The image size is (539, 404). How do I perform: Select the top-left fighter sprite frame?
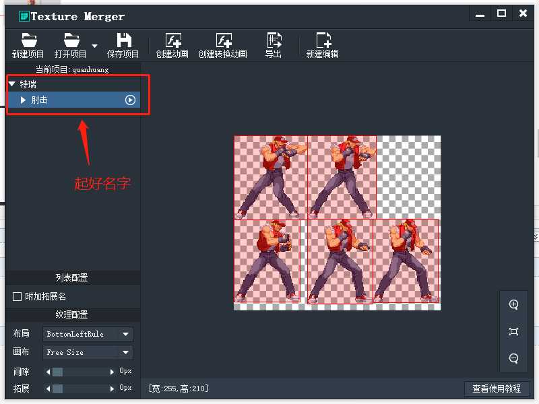point(271,177)
